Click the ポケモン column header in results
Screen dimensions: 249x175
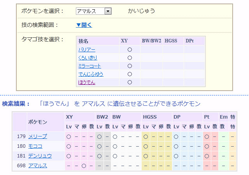[38, 122]
